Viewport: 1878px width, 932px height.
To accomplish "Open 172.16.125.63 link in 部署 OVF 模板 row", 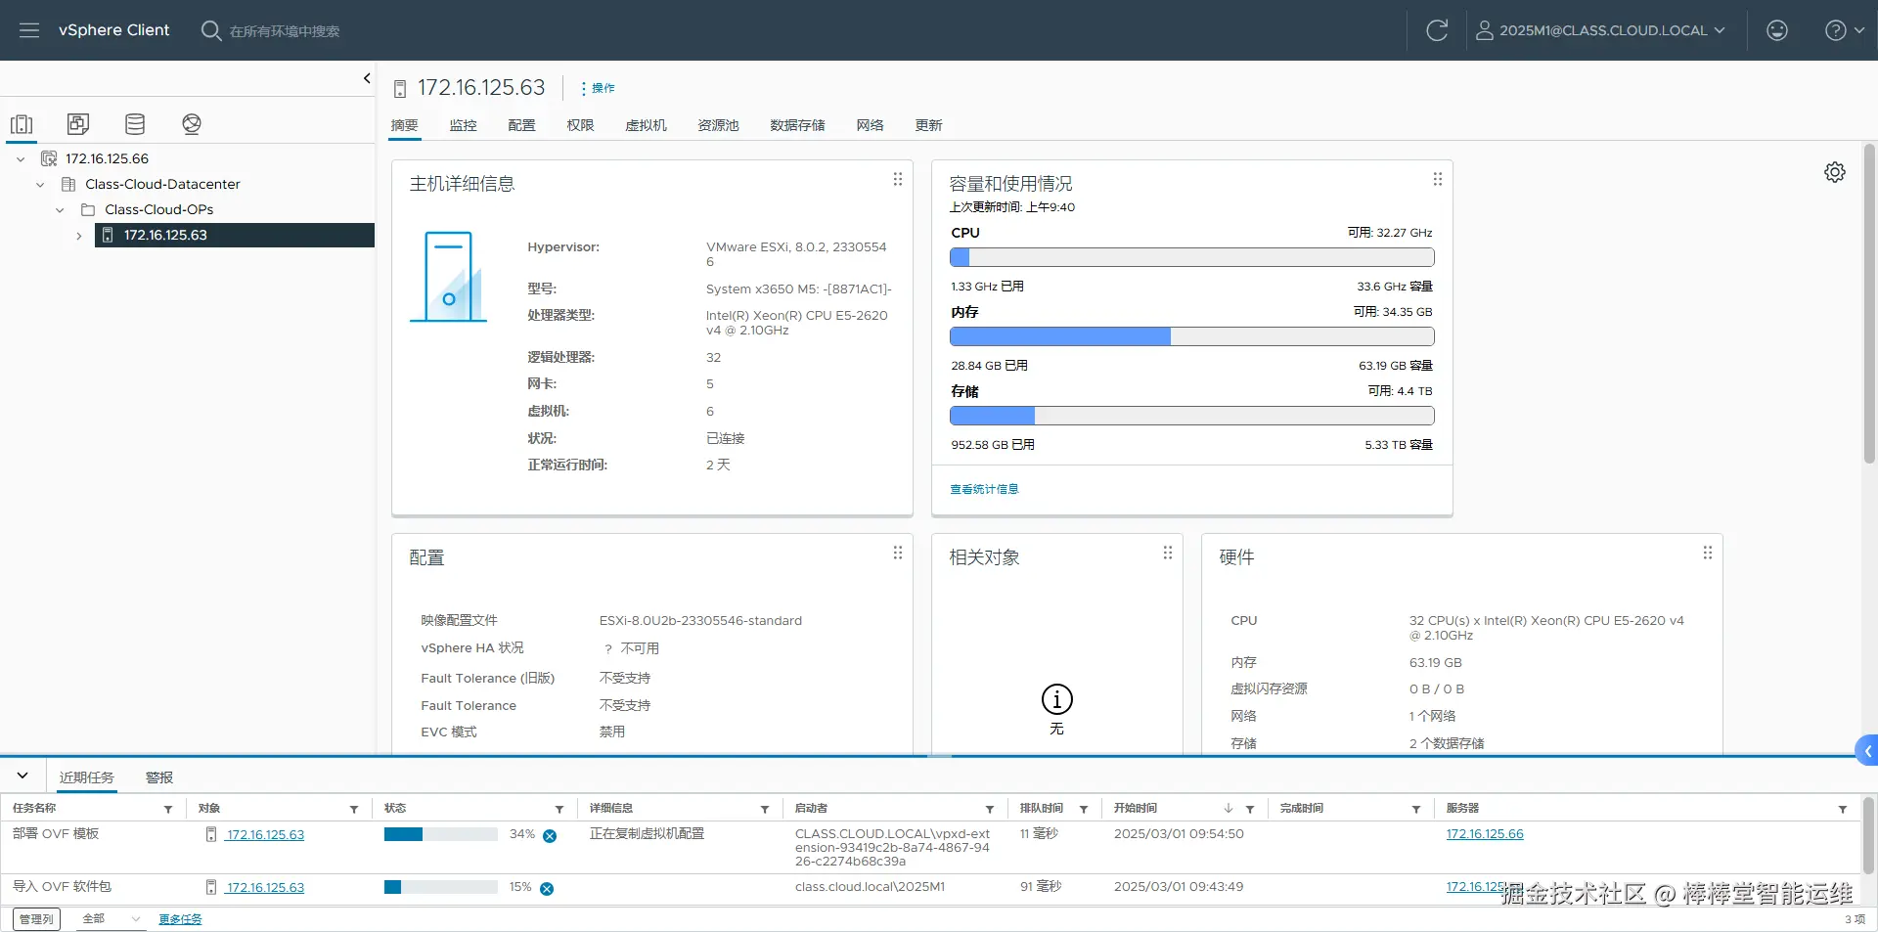I will click(x=265, y=835).
